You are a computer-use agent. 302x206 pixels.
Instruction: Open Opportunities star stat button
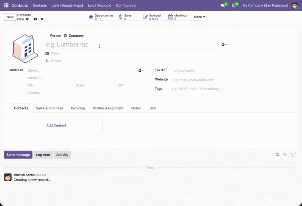(101, 17)
